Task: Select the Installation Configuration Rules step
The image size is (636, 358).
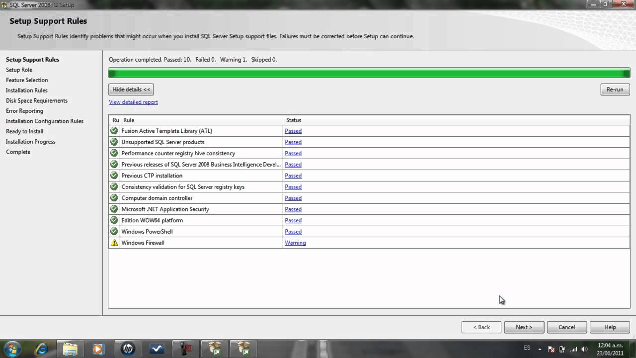Action: 45,121
